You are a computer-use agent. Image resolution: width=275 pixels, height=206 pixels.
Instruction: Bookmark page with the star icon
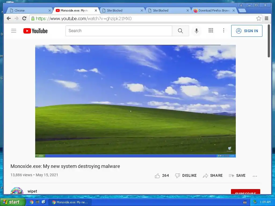(259, 19)
